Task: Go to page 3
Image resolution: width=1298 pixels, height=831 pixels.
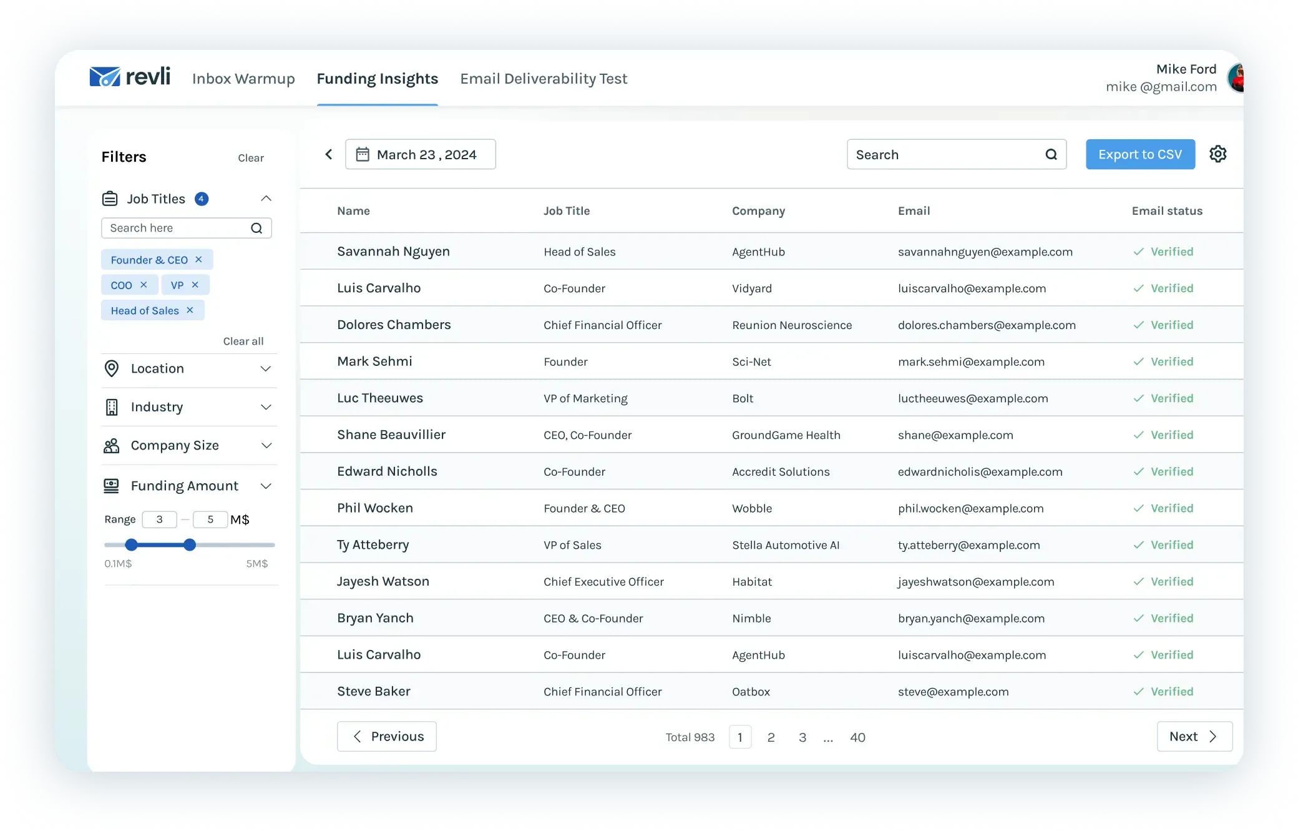Action: coord(803,737)
